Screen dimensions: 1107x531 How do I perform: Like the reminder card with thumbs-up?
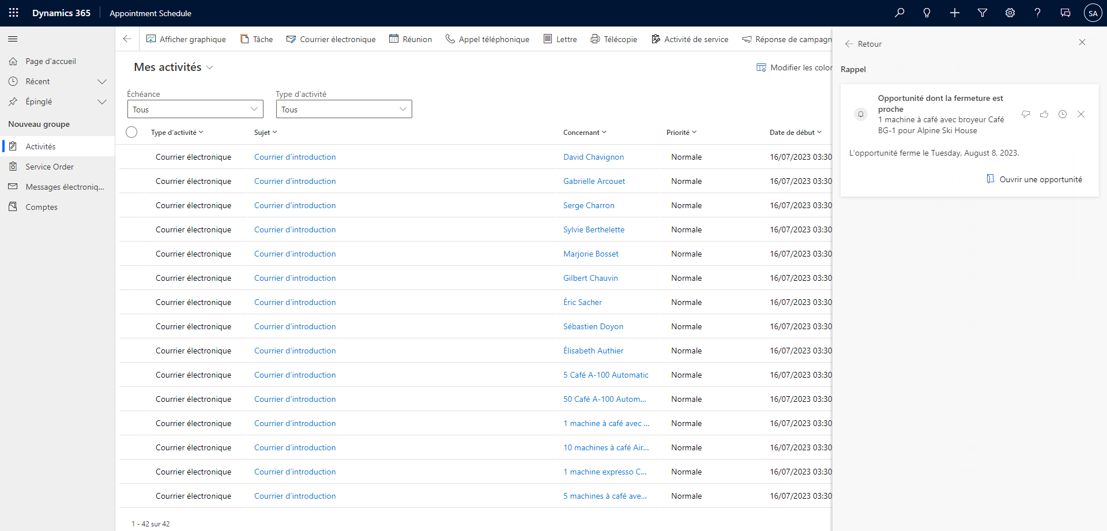(x=1044, y=114)
